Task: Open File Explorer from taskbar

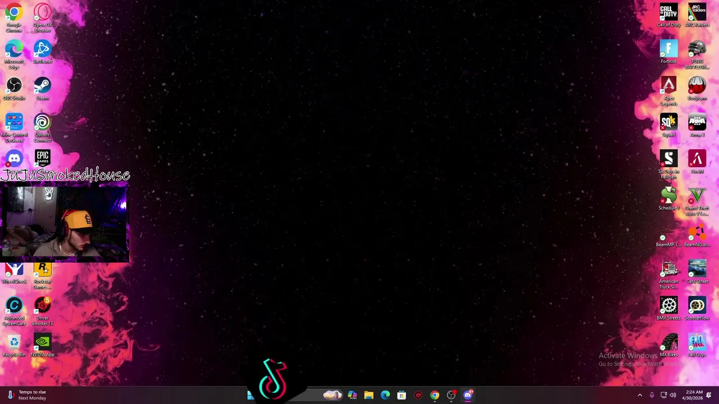Action: pyautogui.click(x=369, y=395)
